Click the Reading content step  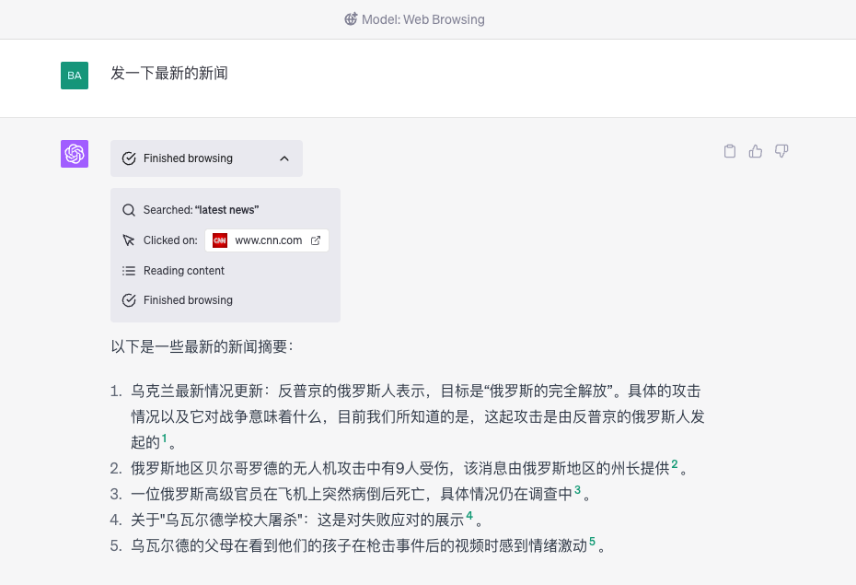tap(183, 271)
